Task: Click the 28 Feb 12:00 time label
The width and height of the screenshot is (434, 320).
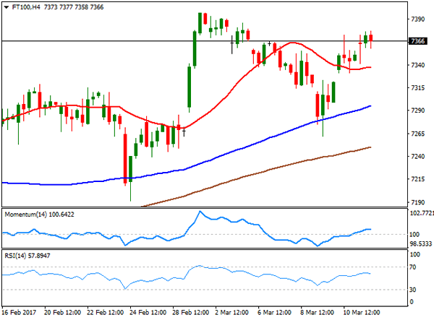Action: pyautogui.click(x=191, y=313)
